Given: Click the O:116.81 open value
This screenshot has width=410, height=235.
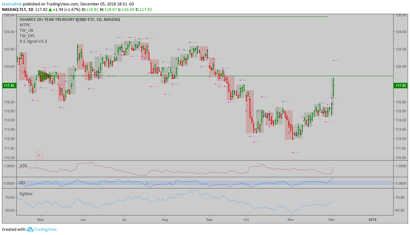Looking at the screenshot, I should 90,10.
